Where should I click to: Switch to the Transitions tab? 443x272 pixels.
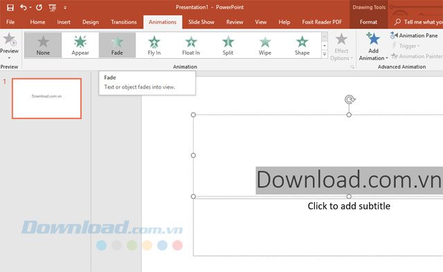pyautogui.click(x=124, y=22)
